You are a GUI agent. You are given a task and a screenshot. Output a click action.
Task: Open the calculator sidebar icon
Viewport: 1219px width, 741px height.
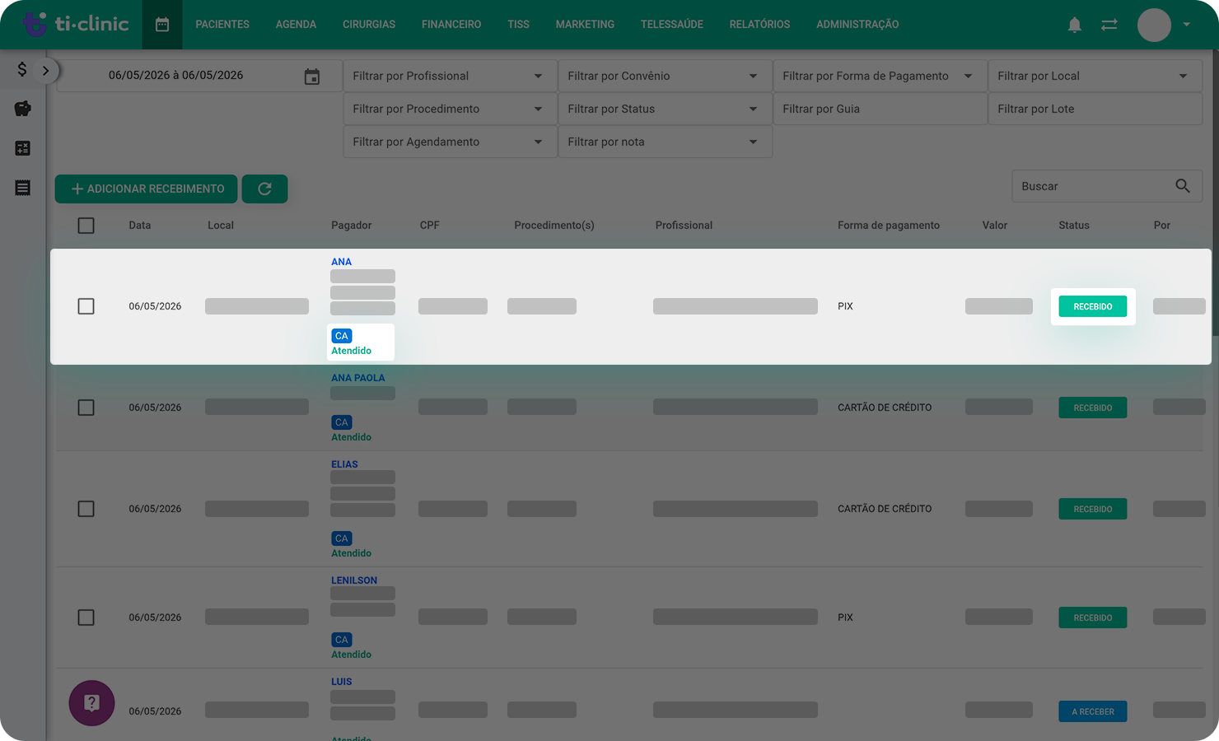22,148
